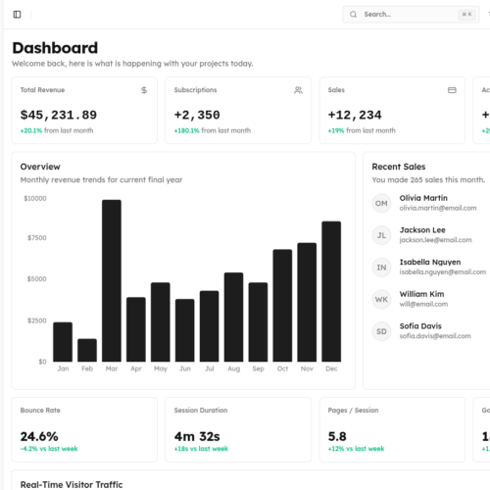This screenshot has width=490, height=490.
Task: Select the +2,350 subscriptions value
Action: coord(197,115)
